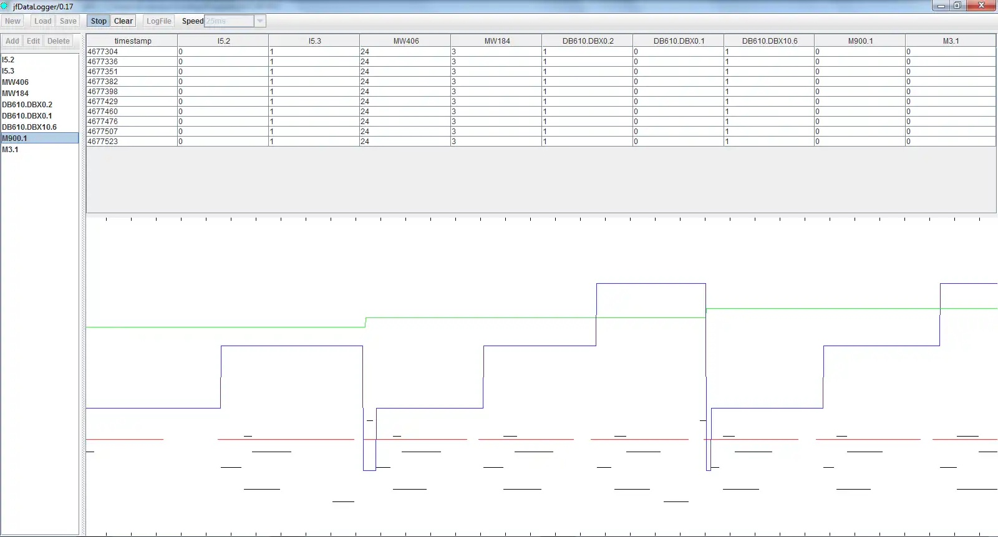The width and height of the screenshot is (998, 537).
Task: Click the Add tag button
Action: pos(12,41)
